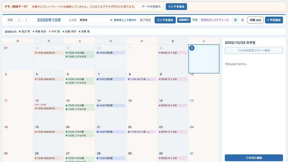This screenshot has width=288, height=162.
Task: Click データを初期化 in demo banner
Action: pyautogui.click(x=151, y=7)
